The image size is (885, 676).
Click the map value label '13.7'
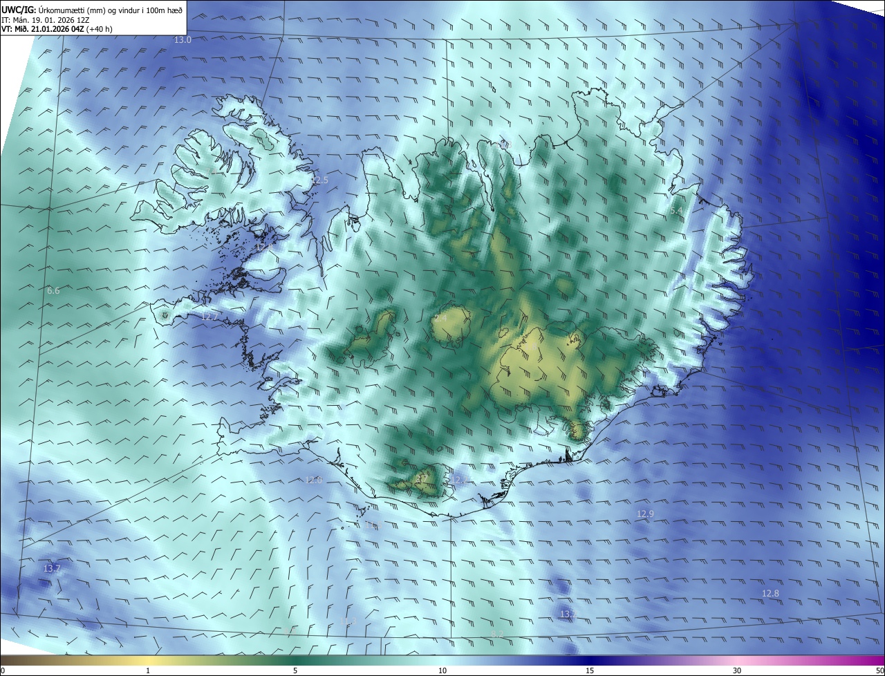tap(52, 569)
